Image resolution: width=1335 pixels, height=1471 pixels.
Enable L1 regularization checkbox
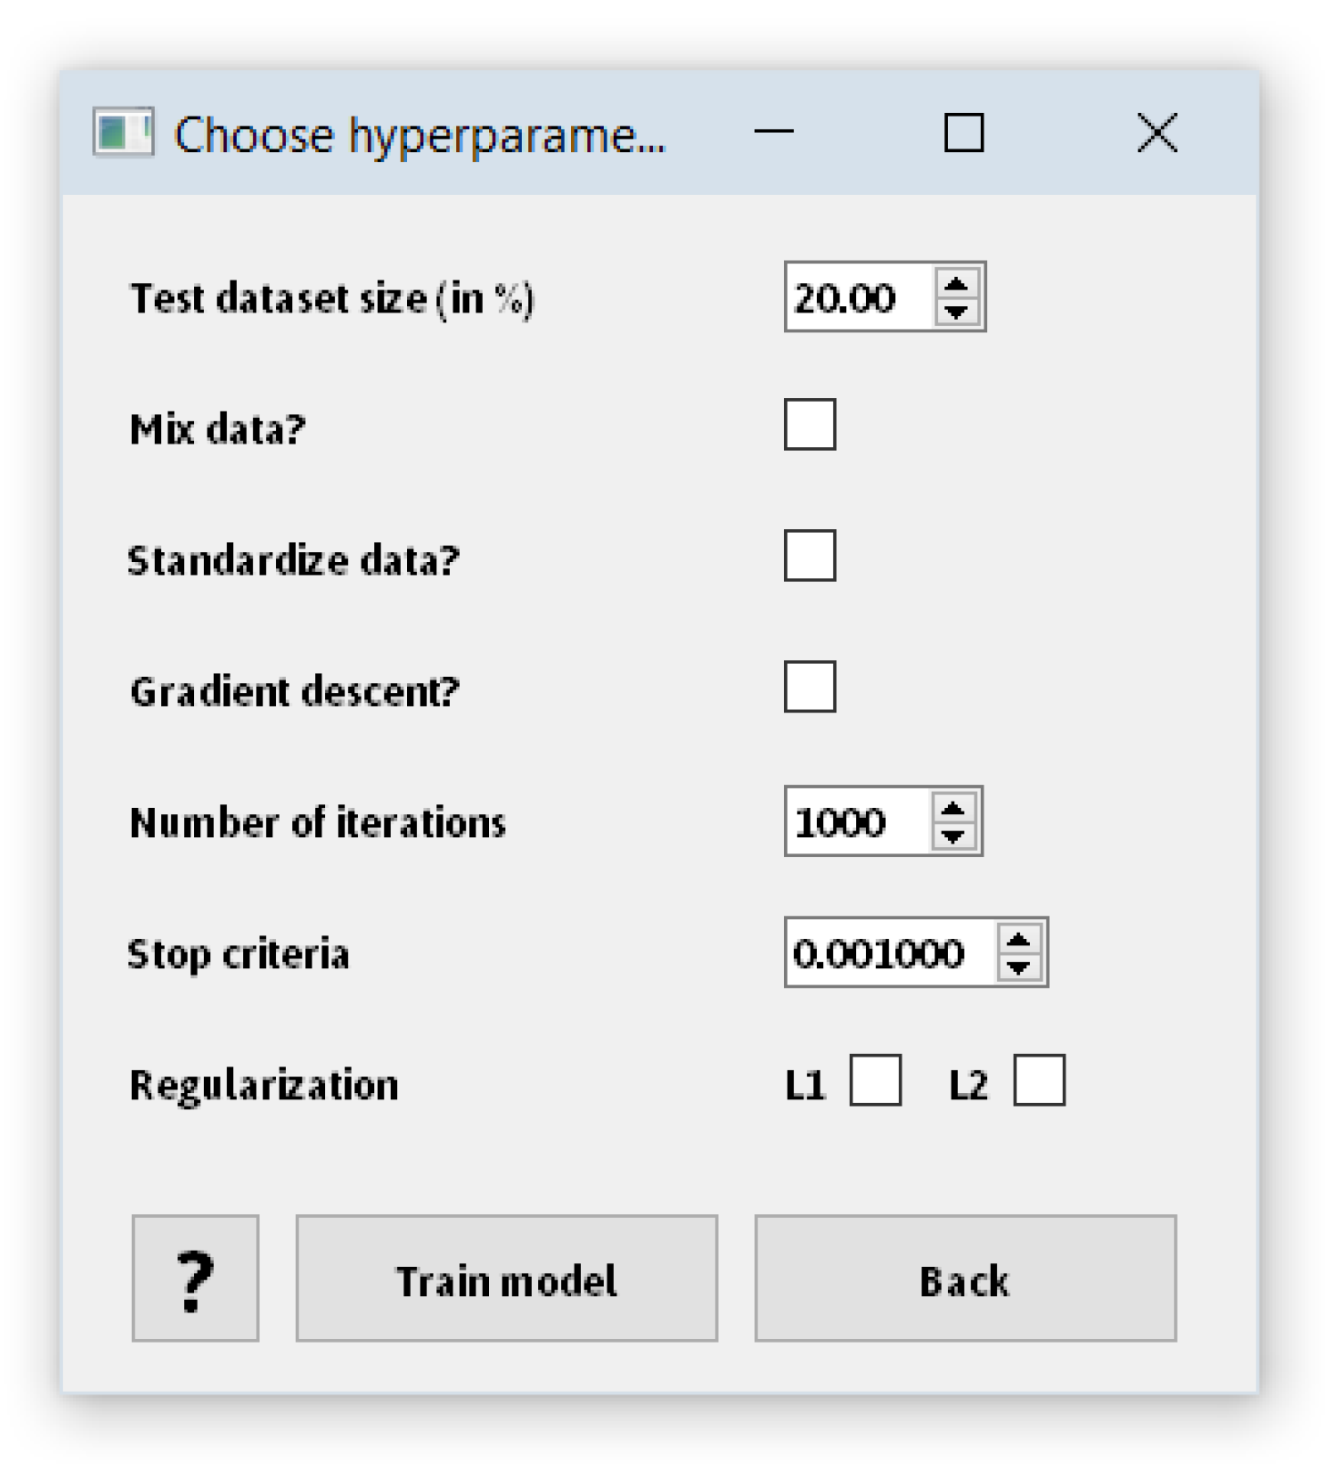[x=875, y=1080]
